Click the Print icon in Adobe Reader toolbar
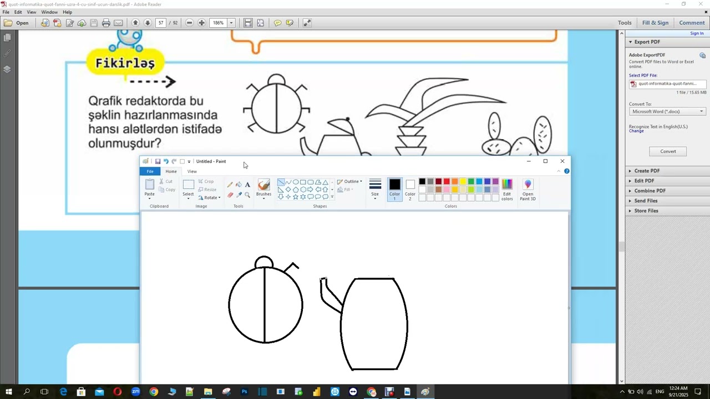 click(106, 23)
